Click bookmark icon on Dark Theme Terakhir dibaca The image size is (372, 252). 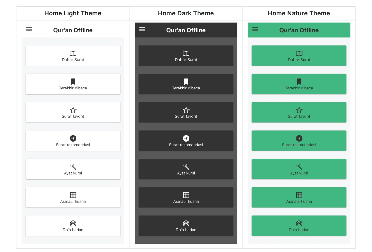tap(186, 82)
